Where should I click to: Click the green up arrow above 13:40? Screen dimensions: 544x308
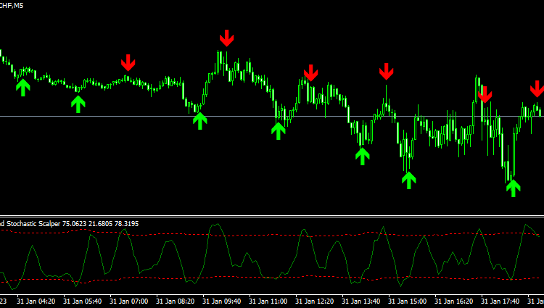pyautogui.click(x=363, y=156)
